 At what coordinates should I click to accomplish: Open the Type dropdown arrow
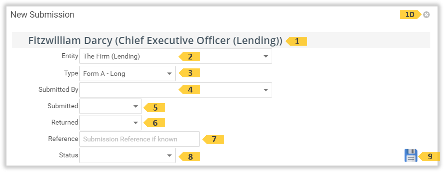(x=169, y=74)
